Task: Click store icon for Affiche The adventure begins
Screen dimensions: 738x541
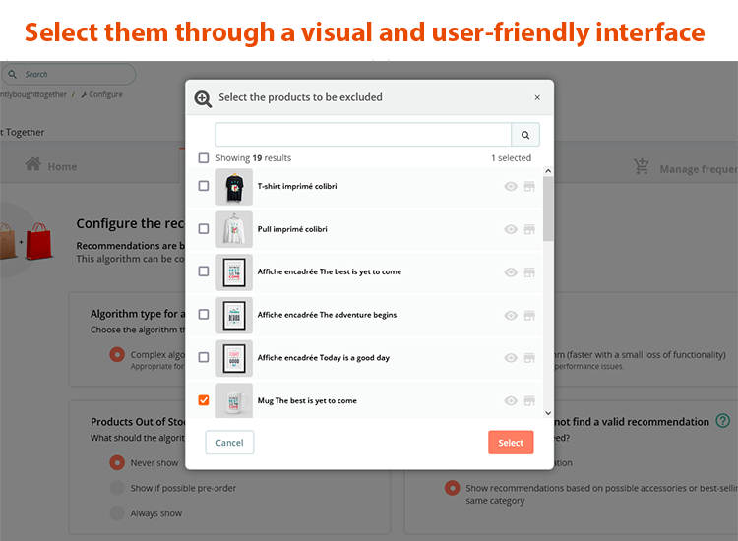Action: pos(529,315)
